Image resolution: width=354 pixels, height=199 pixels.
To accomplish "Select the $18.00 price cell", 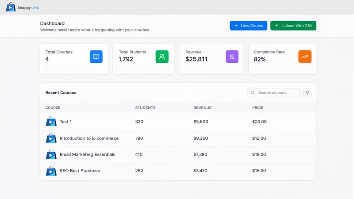I will pos(259,154).
